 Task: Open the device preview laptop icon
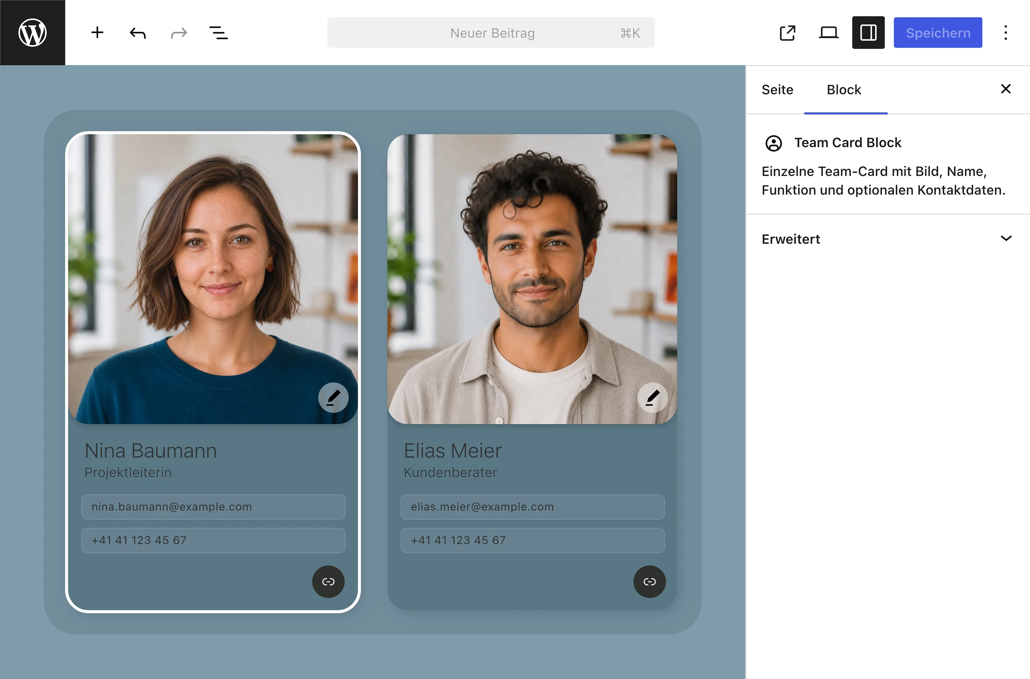coord(828,33)
